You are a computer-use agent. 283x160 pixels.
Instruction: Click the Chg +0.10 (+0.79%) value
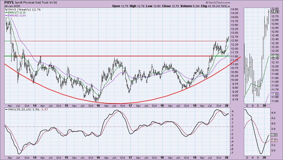[214, 6]
